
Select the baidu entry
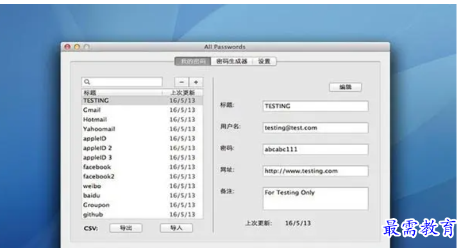point(142,196)
